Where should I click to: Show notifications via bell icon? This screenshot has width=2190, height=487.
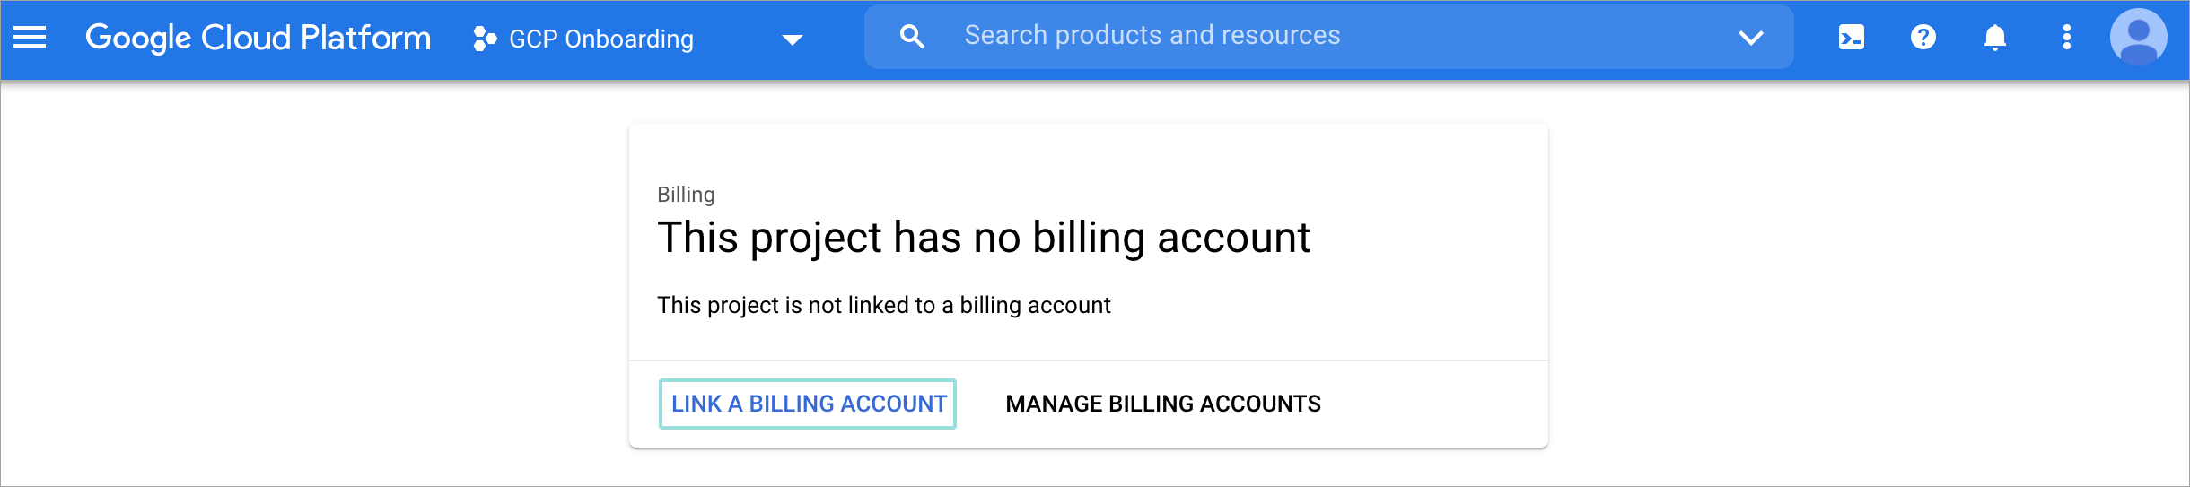click(1994, 38)
